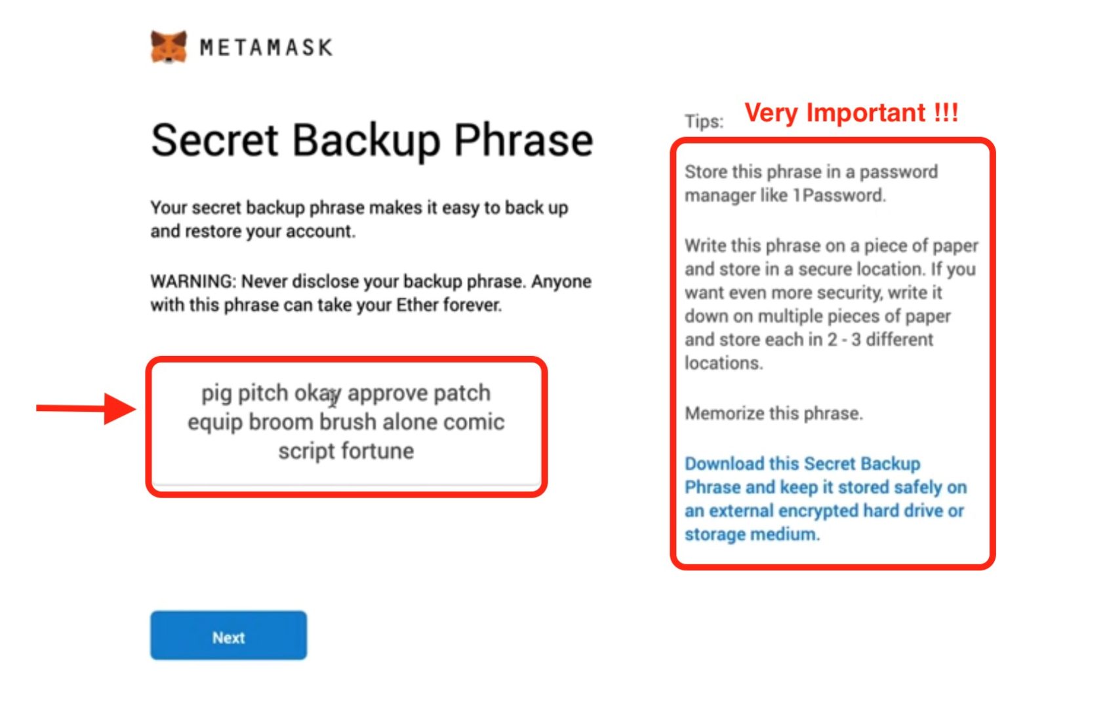Click the password manager 1Password tip

(811, 184)
